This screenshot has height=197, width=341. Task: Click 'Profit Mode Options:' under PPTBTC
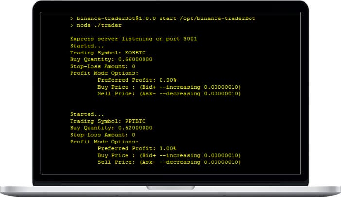click(104, 142)
